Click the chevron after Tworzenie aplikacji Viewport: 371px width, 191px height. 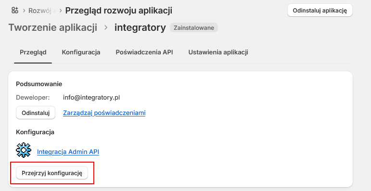(x=106, y=28)
